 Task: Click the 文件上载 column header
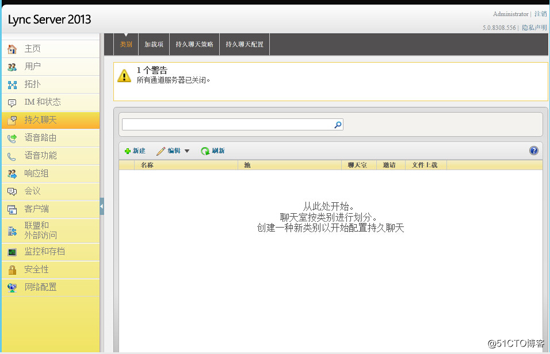[425, 165]
